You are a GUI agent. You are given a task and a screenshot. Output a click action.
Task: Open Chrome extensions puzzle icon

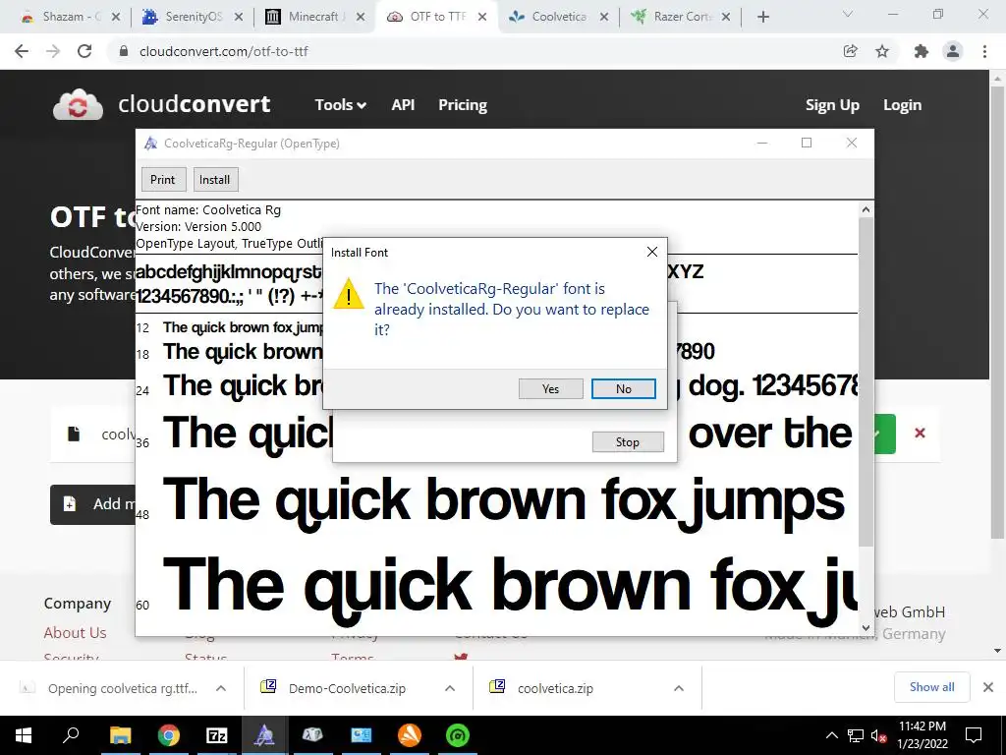tap(922, 51)
